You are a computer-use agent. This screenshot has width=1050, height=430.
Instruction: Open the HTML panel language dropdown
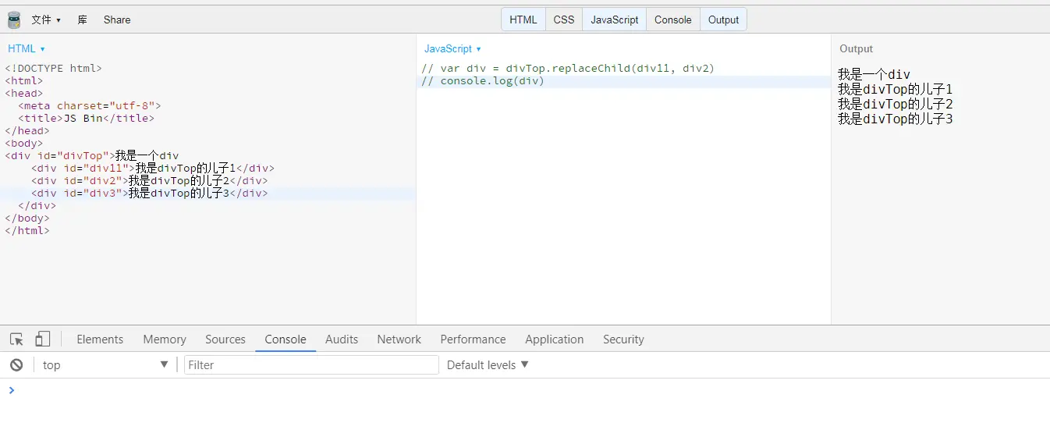pyautogui.click(x=27, y=48)
